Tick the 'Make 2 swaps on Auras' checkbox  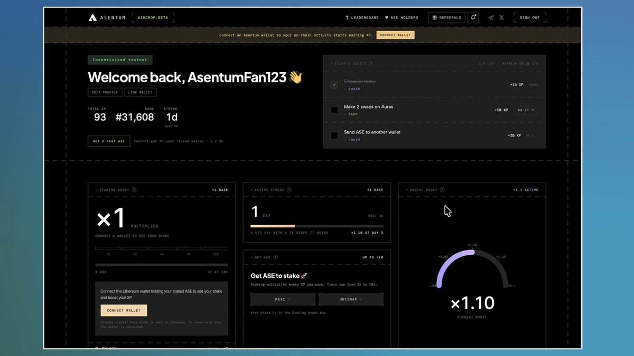(334, 110)
